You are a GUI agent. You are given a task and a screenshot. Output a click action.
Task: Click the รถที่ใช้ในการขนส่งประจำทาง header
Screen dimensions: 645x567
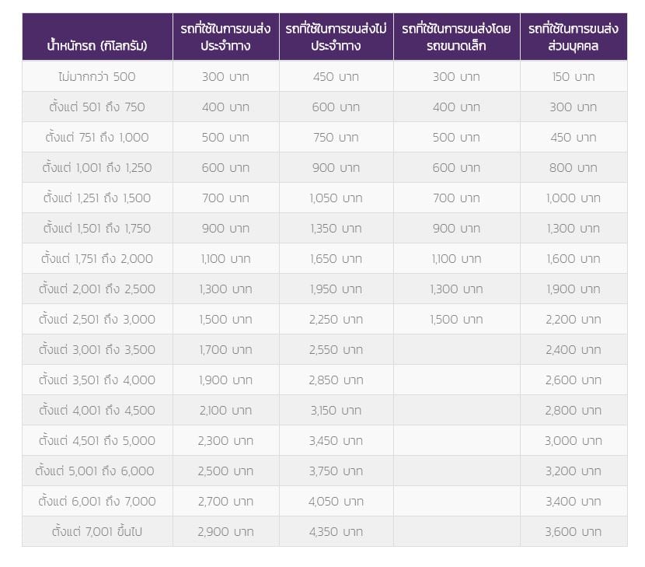tap(225, 37)
